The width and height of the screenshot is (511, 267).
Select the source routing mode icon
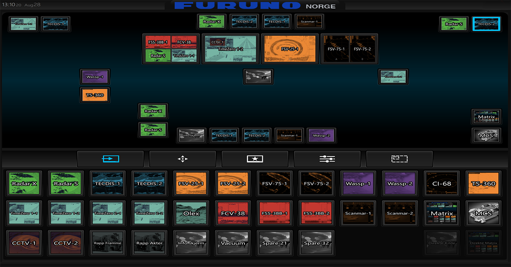coord(110,159)
